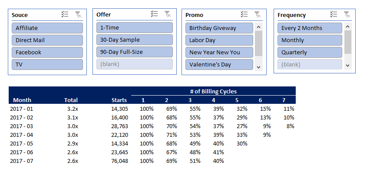Click the Frequency slicer down arrow

click(347, 66)
